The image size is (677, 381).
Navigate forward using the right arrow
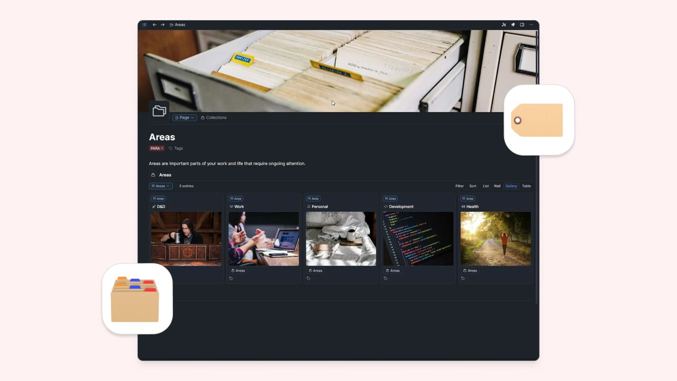(x=162, y=25)
